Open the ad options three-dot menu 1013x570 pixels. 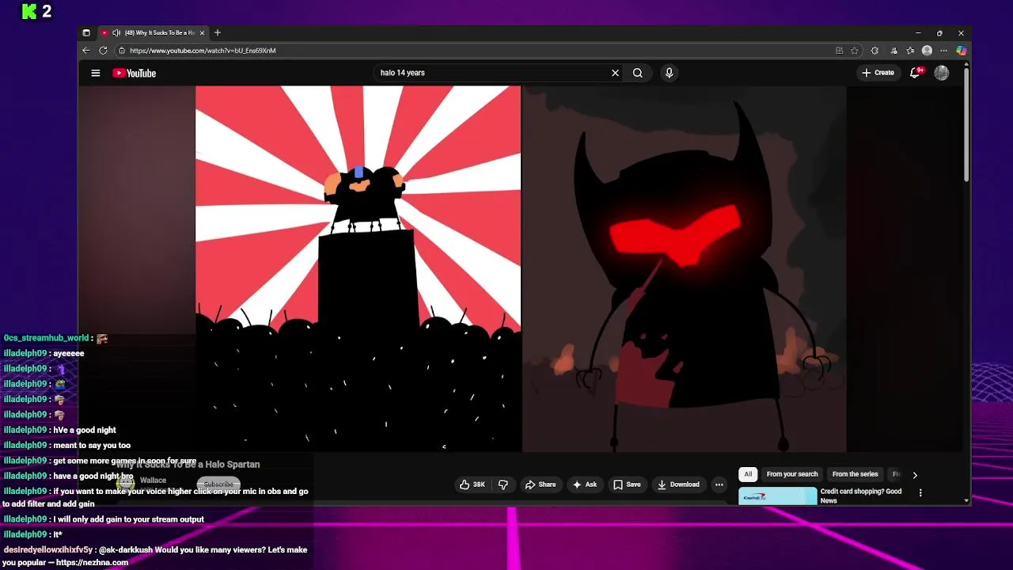[x=920, y=492]
